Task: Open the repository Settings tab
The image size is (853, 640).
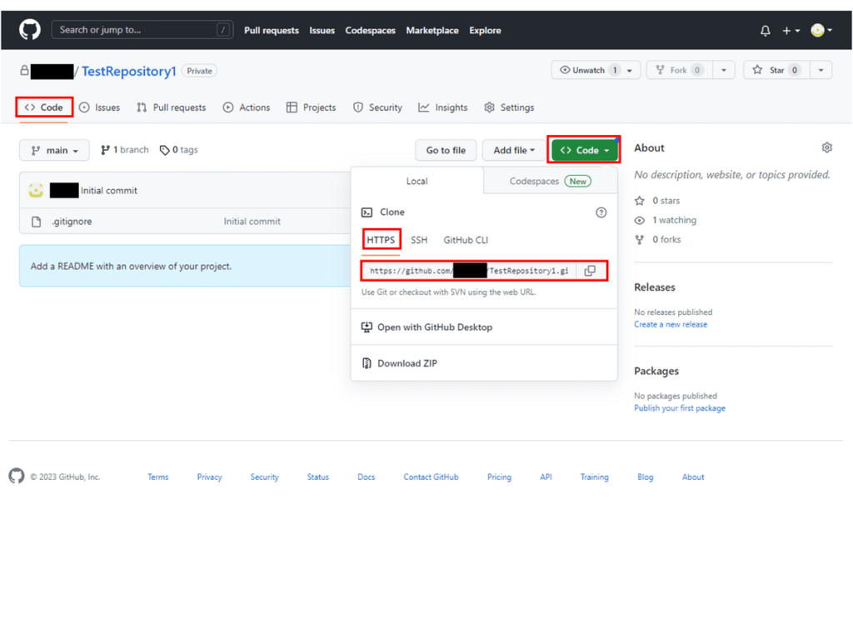Action: pyautogui.click(x=509, y=107)
